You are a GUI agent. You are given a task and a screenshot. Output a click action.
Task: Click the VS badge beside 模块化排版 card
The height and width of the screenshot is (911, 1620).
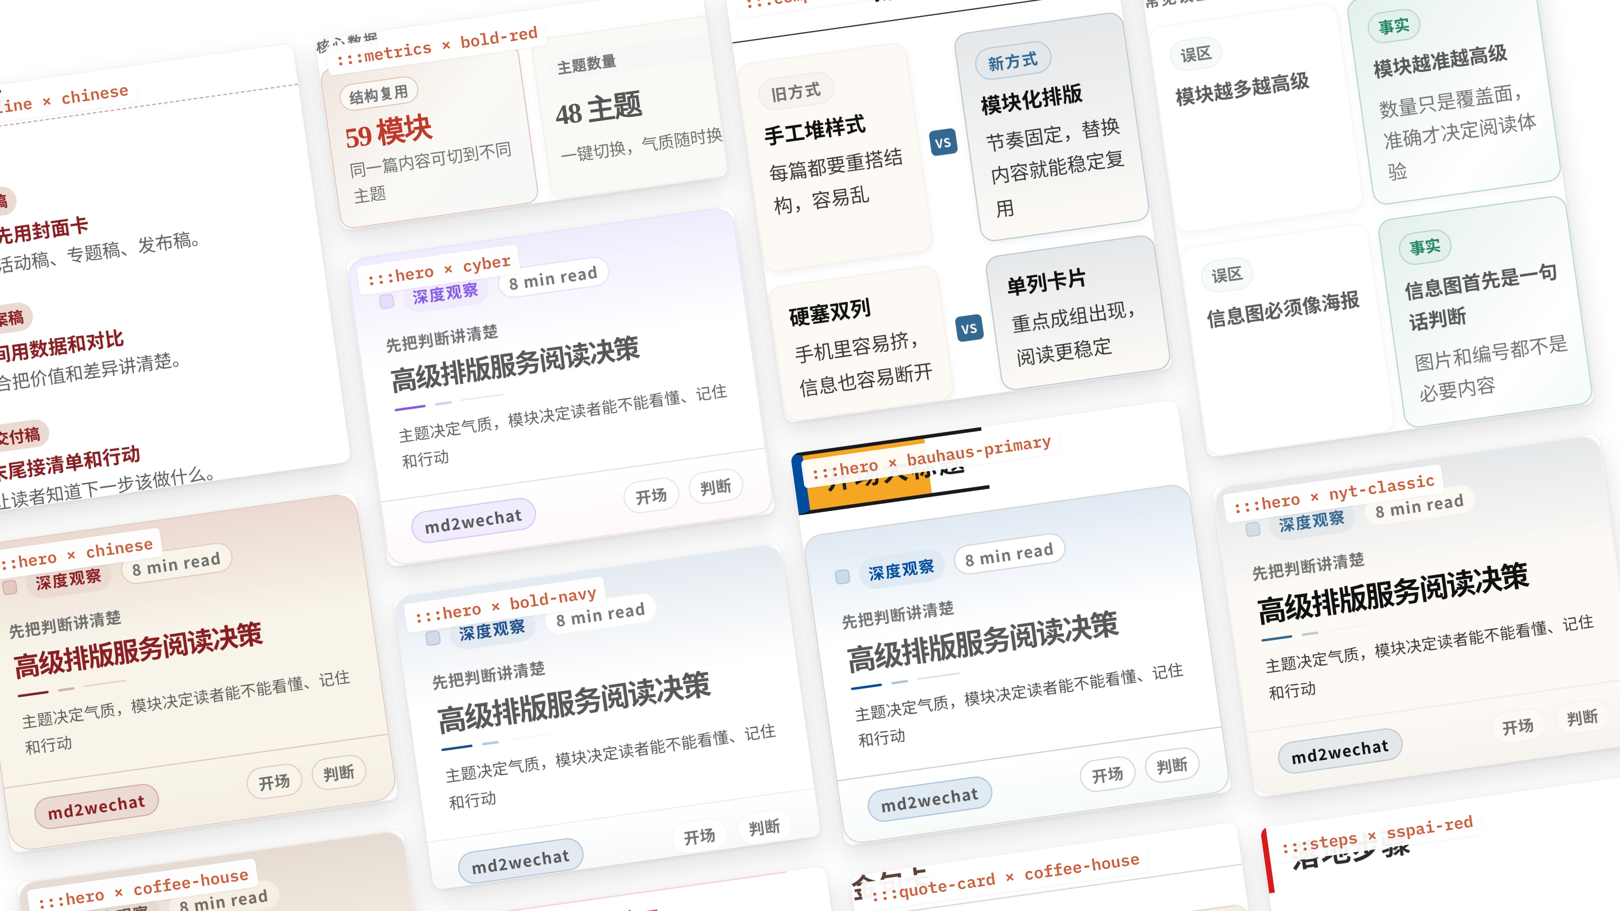(x=943, y=143)
